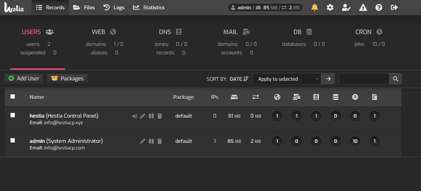Screen dimensions: 421x191
Task: Suspend the hestia user
Action: click(151, 116)
